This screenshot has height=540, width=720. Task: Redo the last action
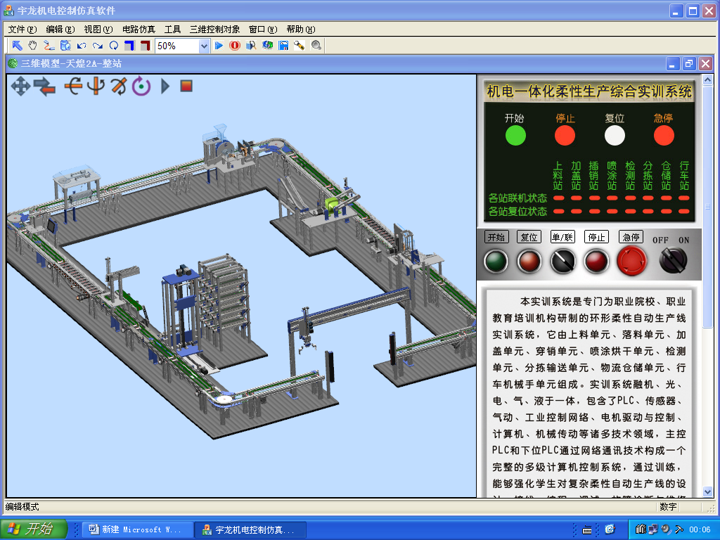pyautogui.click(x=97, y=46)
